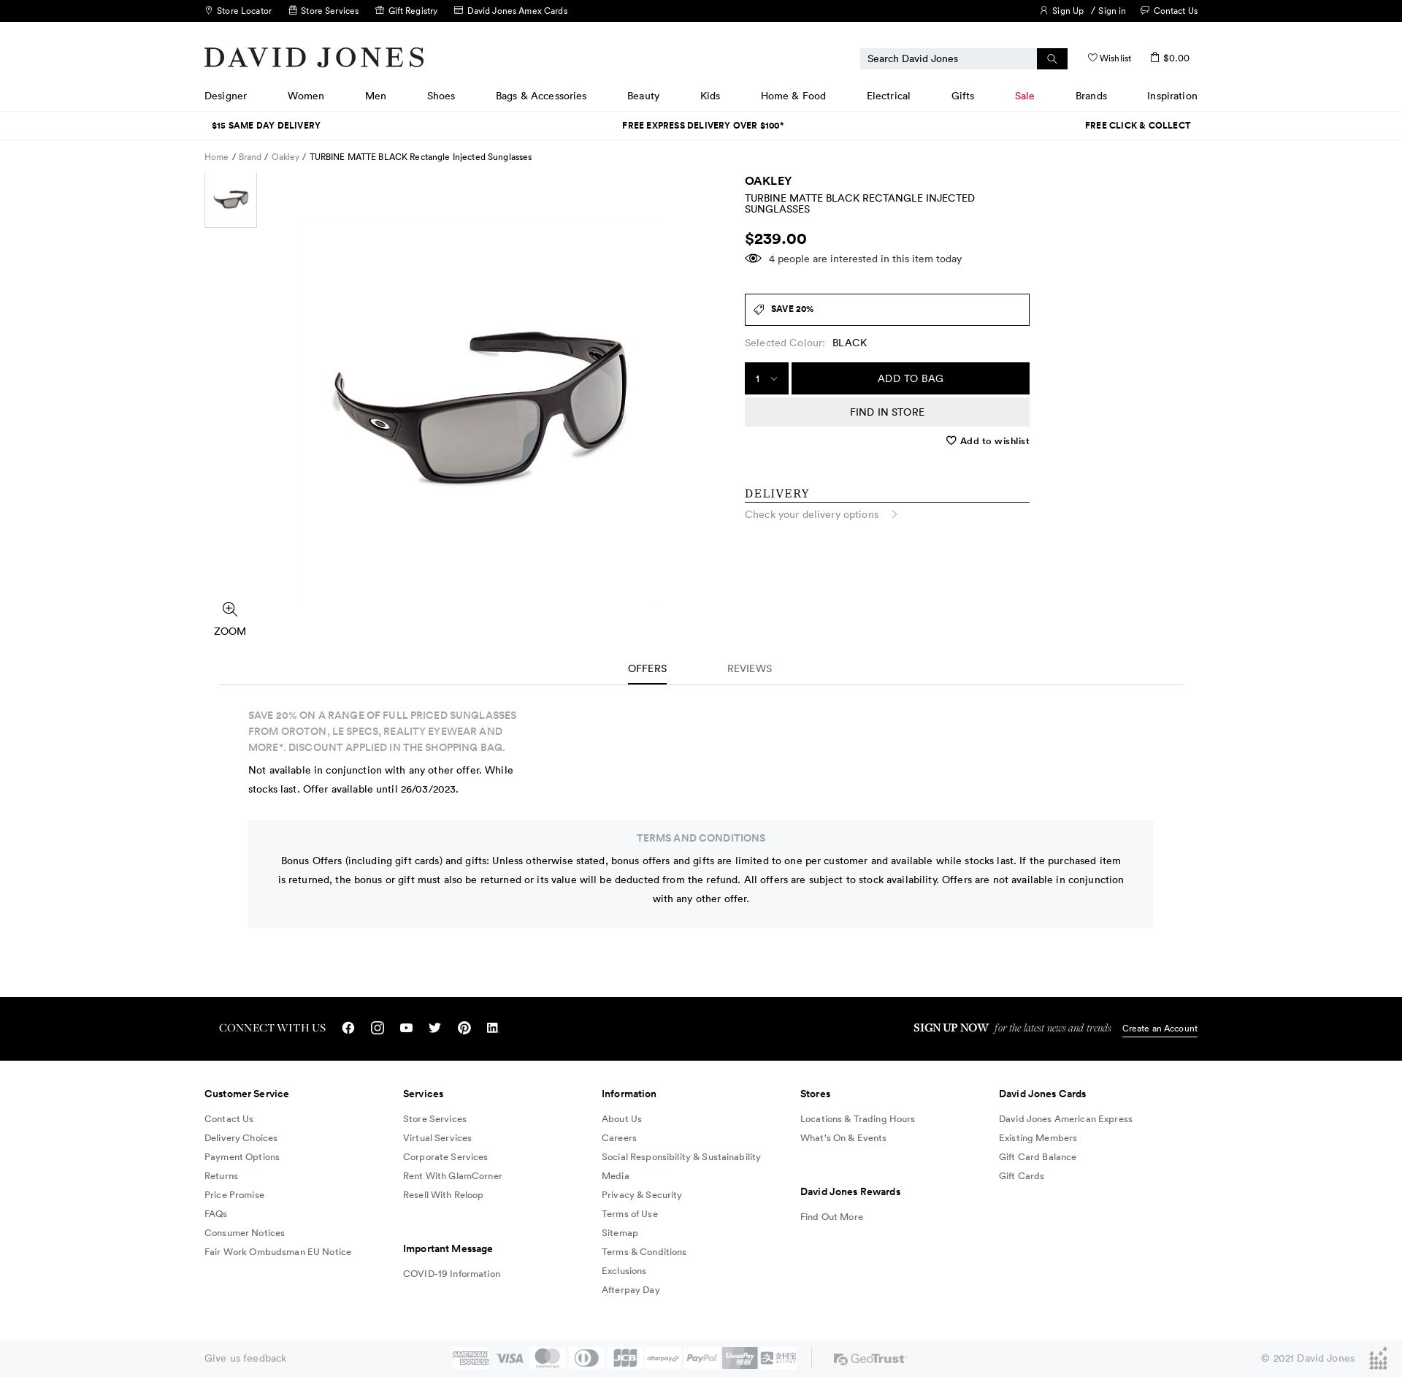Open the Privacy & Security link
Screen dimensions: 1402x1377
(642, 1195)
